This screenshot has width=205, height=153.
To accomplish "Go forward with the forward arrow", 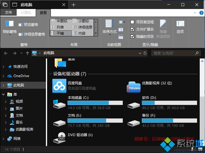I will tap(14, 53).
